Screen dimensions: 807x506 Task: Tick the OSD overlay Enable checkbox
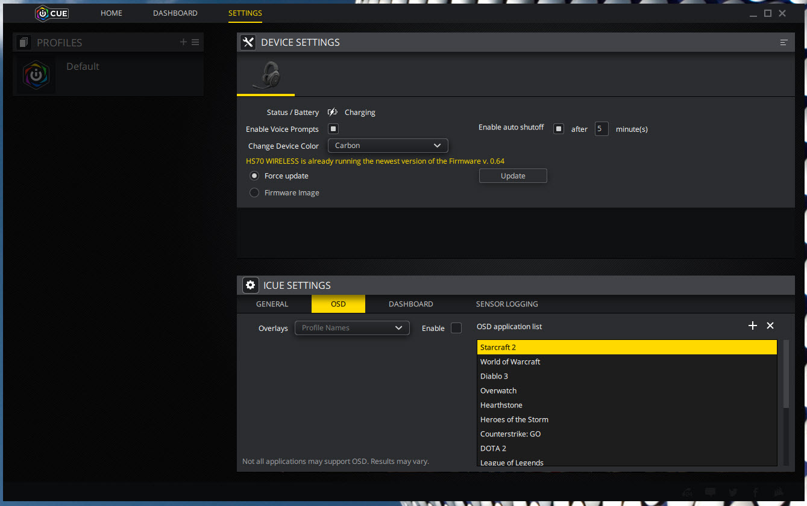coord(456,328)
